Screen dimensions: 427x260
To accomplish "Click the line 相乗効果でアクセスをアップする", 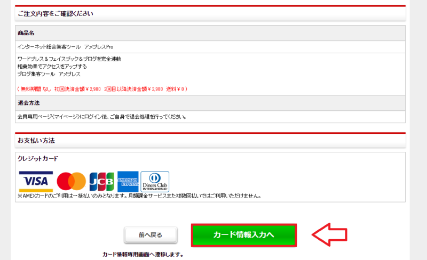I will [52, 67].
